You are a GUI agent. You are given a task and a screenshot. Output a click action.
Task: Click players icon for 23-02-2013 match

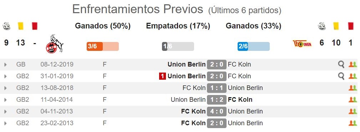click(353, 123)
